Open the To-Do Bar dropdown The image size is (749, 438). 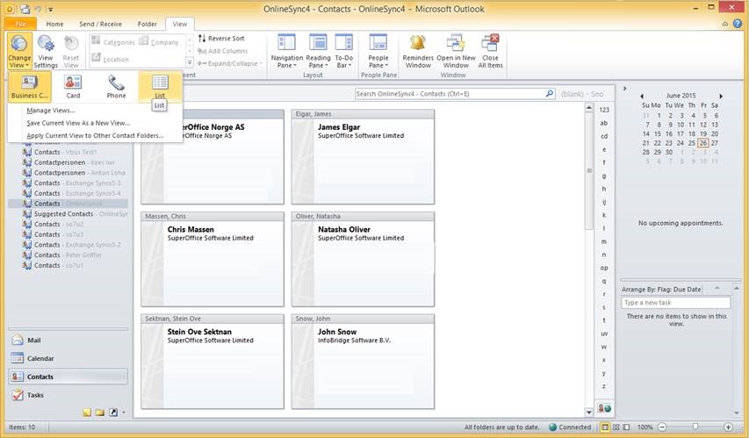[344, 51]
